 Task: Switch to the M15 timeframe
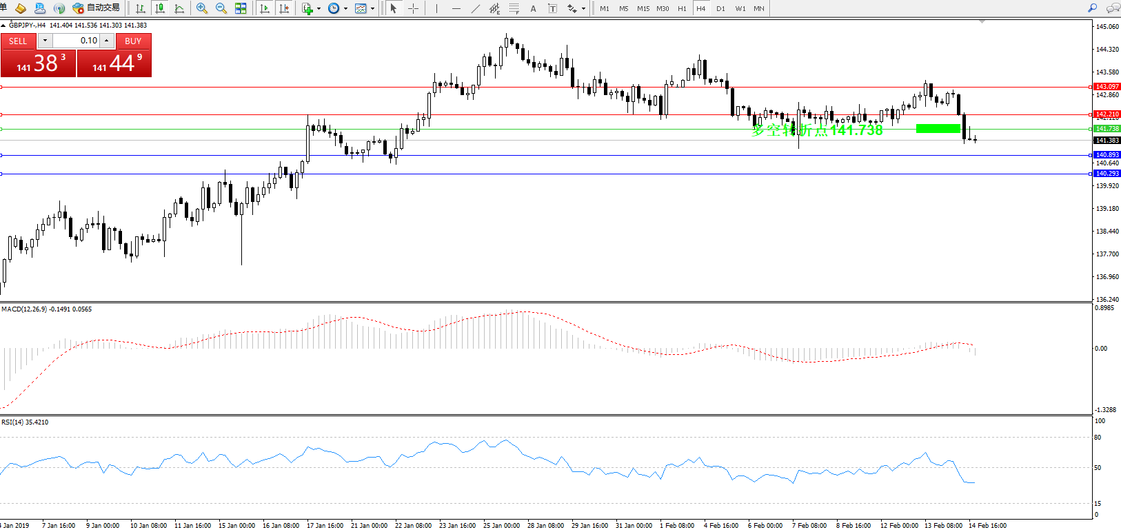point(643,8)
